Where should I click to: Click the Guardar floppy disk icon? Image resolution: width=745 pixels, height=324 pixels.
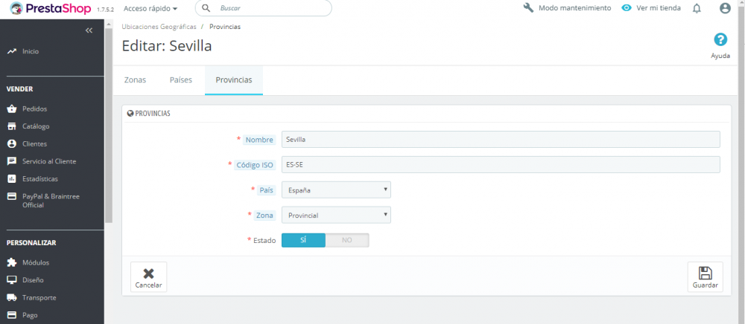pos(705,273)
